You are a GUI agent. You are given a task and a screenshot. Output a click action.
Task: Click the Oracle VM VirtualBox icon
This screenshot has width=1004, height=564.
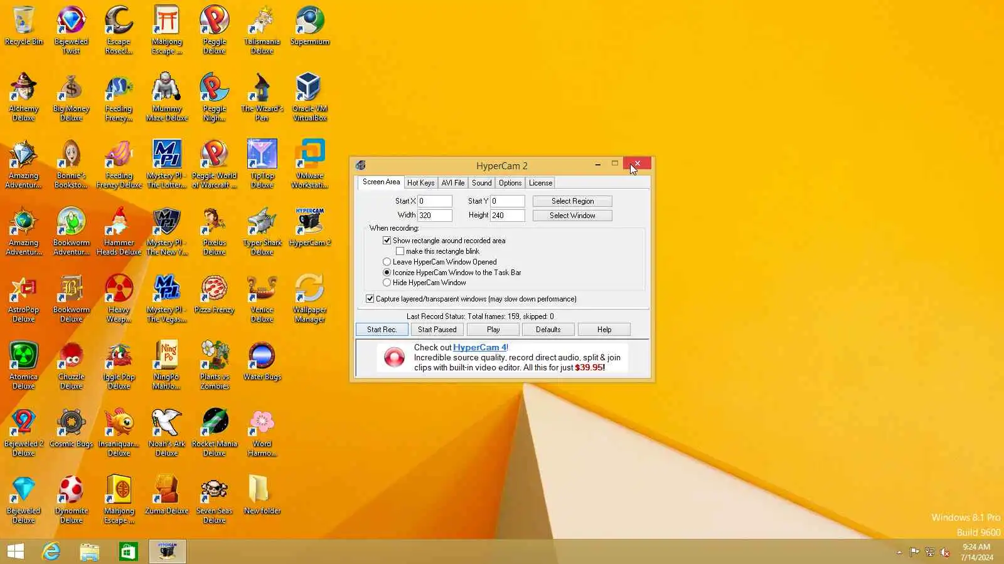310,97
